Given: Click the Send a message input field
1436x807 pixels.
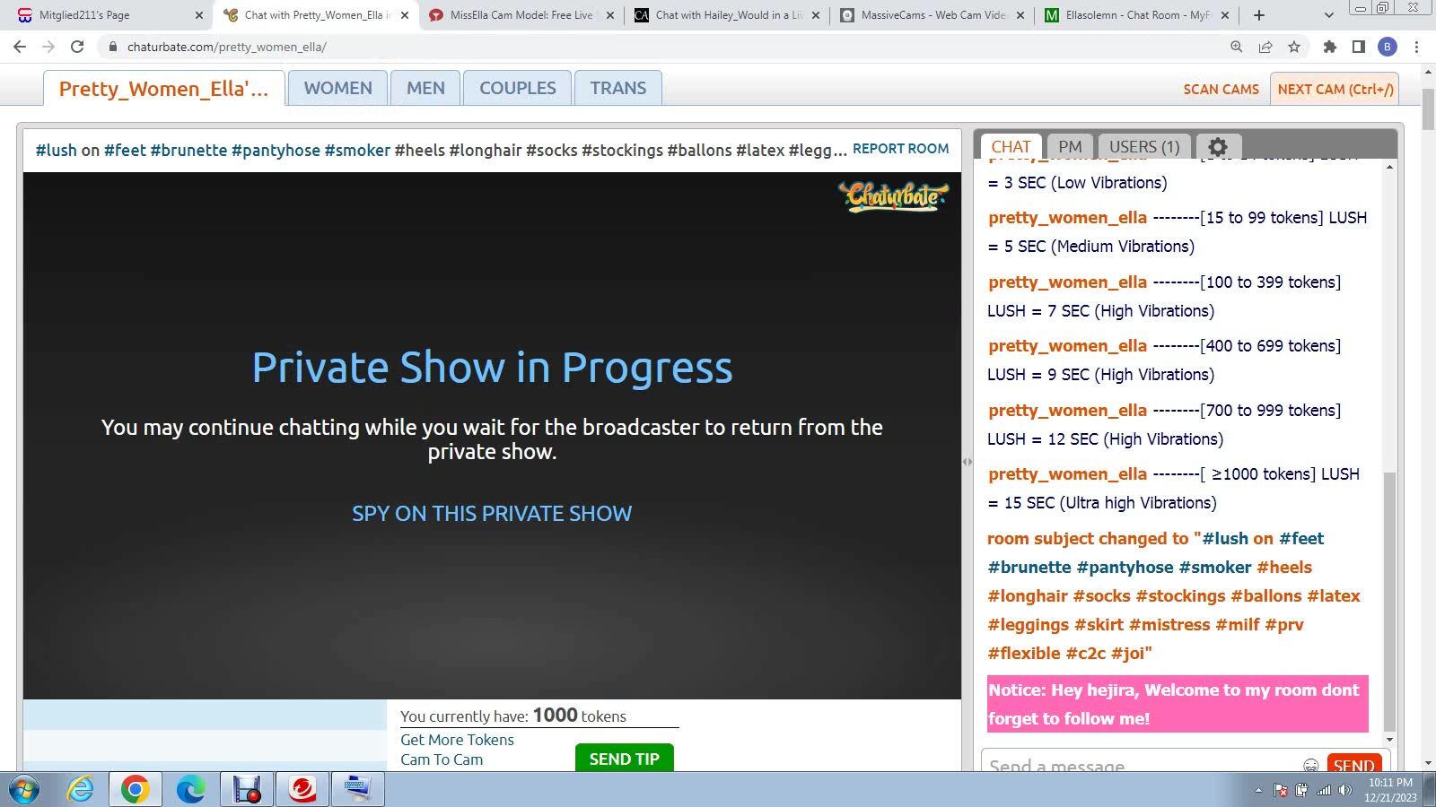Looking at the screenshot, I should (x=1140, y=765).
